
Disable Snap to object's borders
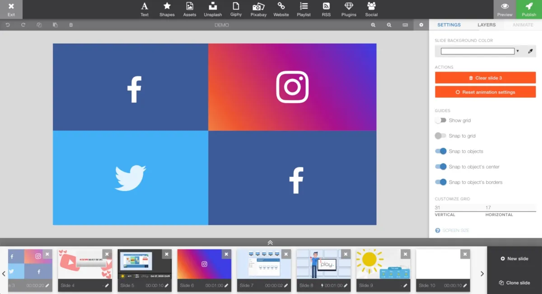[441, 182]
